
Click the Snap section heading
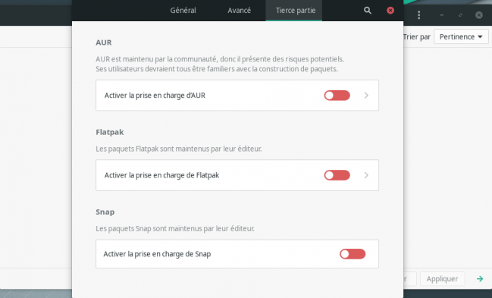tap(105, 212)
